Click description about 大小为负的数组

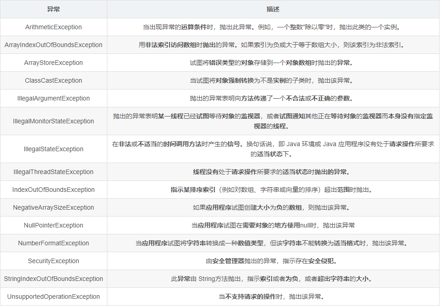pos(273,207)
